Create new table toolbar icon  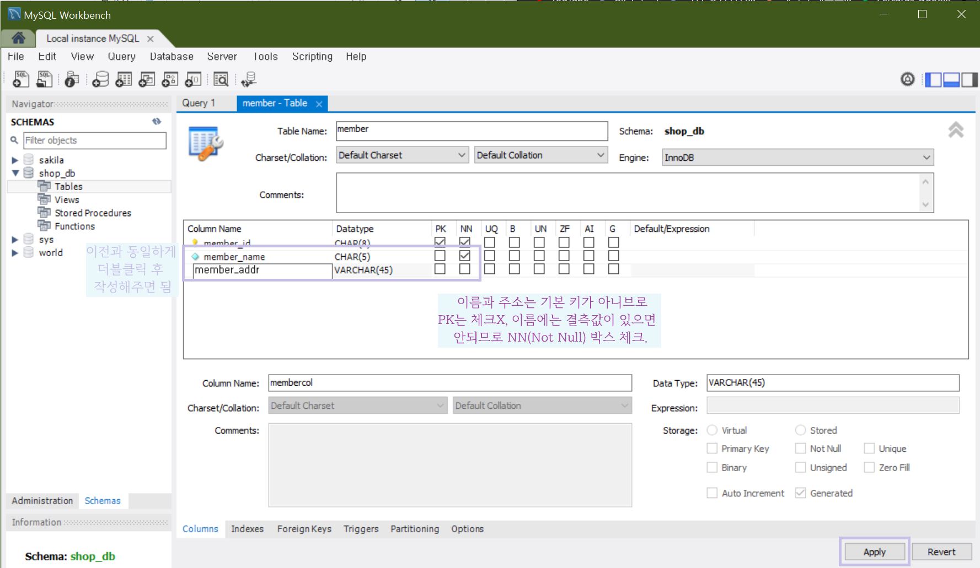[124, 79]
